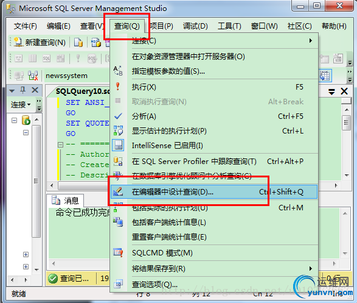Click the disconnect icon with red X
357x303 pixels.
pyautogui.click(x=33, y=76)
